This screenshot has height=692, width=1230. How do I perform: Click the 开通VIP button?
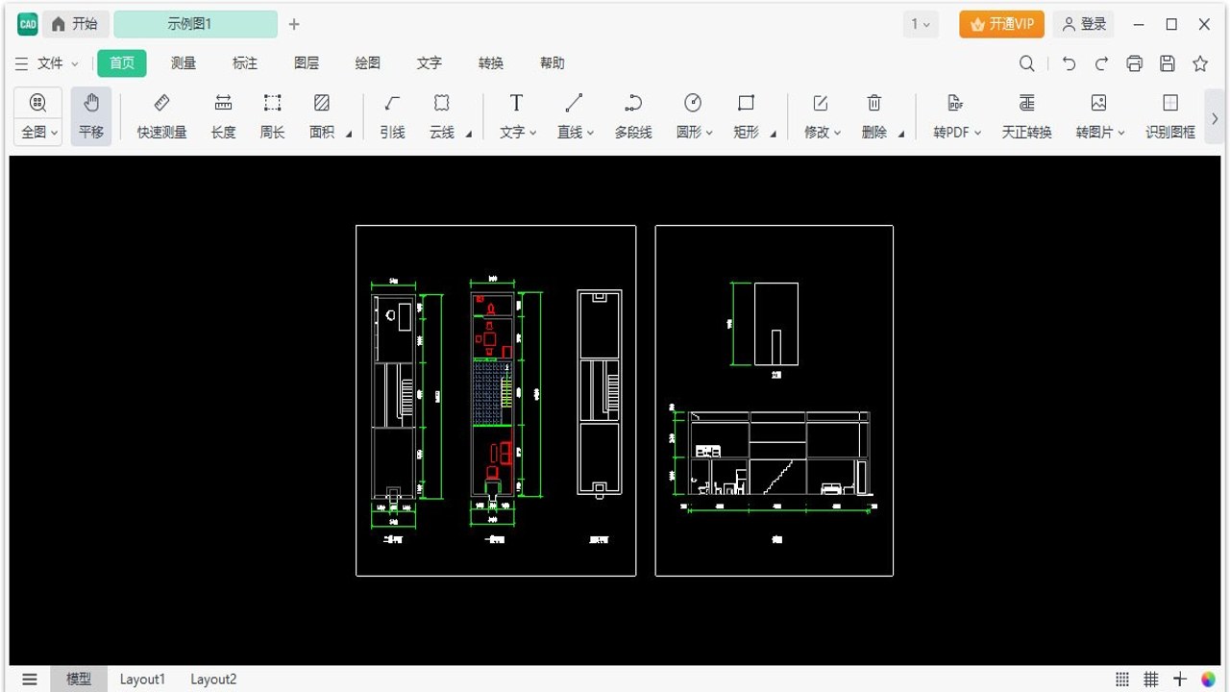click(x=1001, y=24)
